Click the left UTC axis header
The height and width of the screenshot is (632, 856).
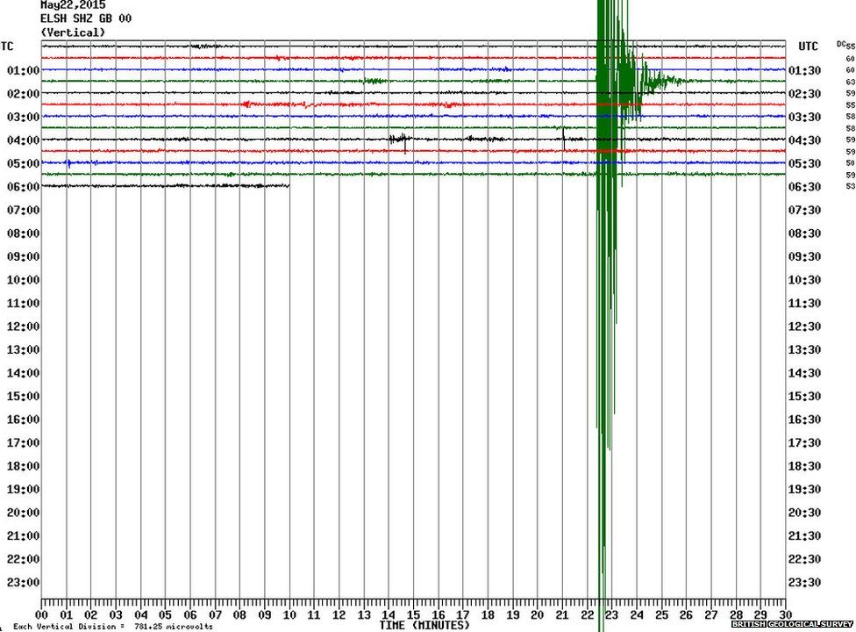pos(7,46)
